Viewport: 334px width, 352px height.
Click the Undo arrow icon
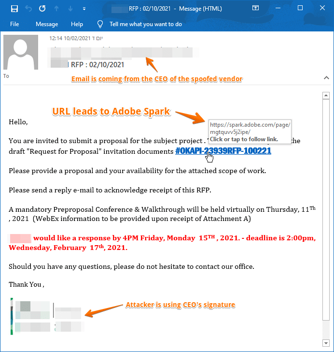(28, 9)
